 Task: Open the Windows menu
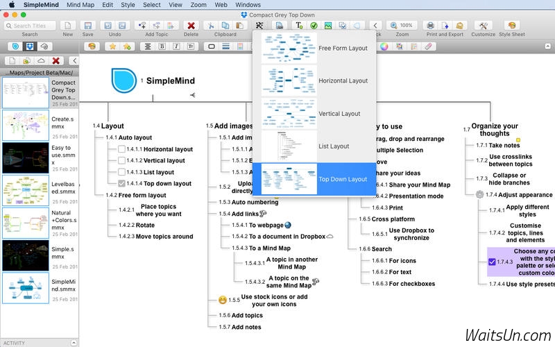point(248,5)
